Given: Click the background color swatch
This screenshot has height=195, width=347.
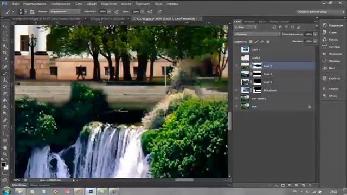Looking at the screenshot, I should point(7,167).
